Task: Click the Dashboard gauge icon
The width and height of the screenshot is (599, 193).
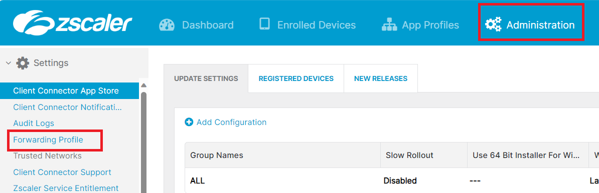Action: (167, 24)
